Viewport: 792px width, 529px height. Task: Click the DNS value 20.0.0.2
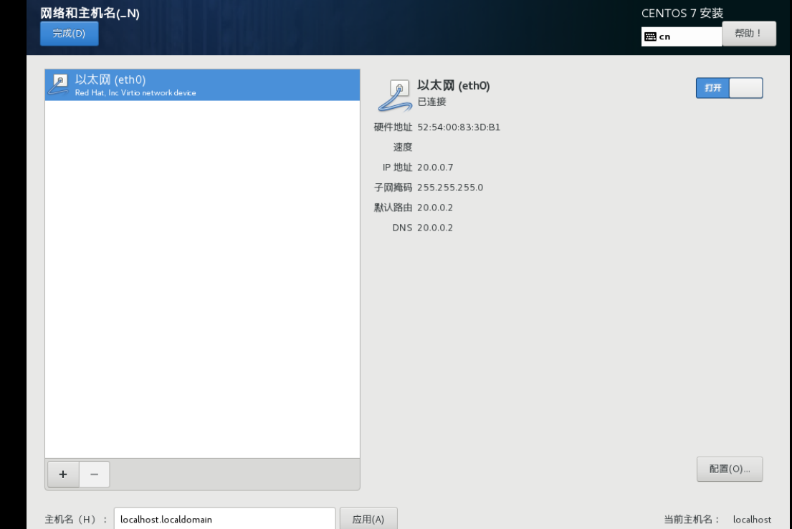coord(435,228)
